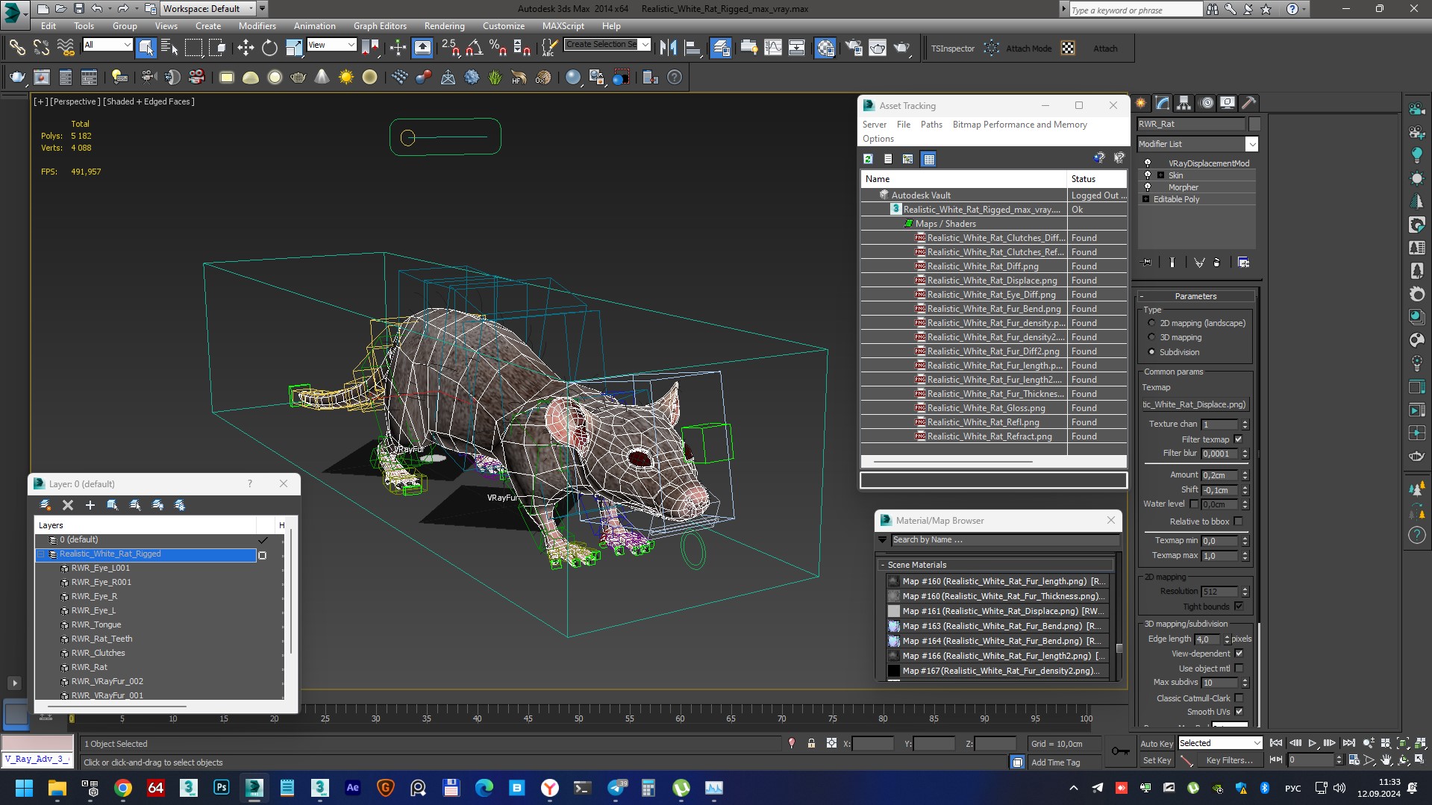The image size is (1432, 805).
Task: Select 2D mapping (landscape) radio button
Action: [1151, 323]
